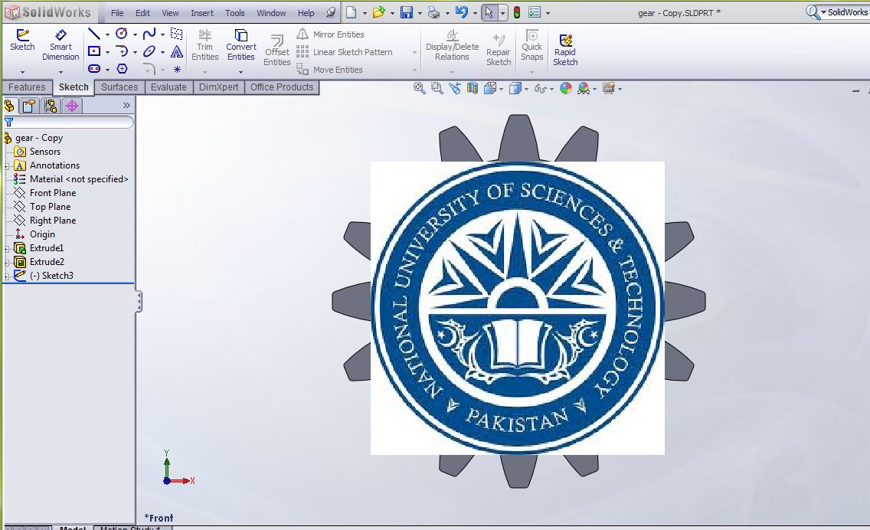Choose the Ellipse tool
Viewport: 870px width, 530px height.
[x=149, y=51]
